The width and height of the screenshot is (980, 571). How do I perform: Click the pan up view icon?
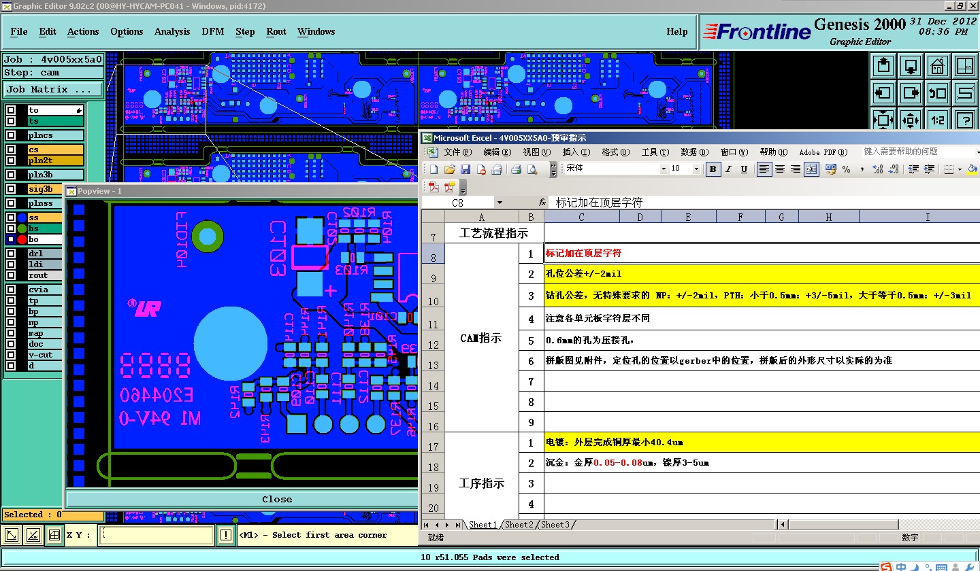click(883, 66)
